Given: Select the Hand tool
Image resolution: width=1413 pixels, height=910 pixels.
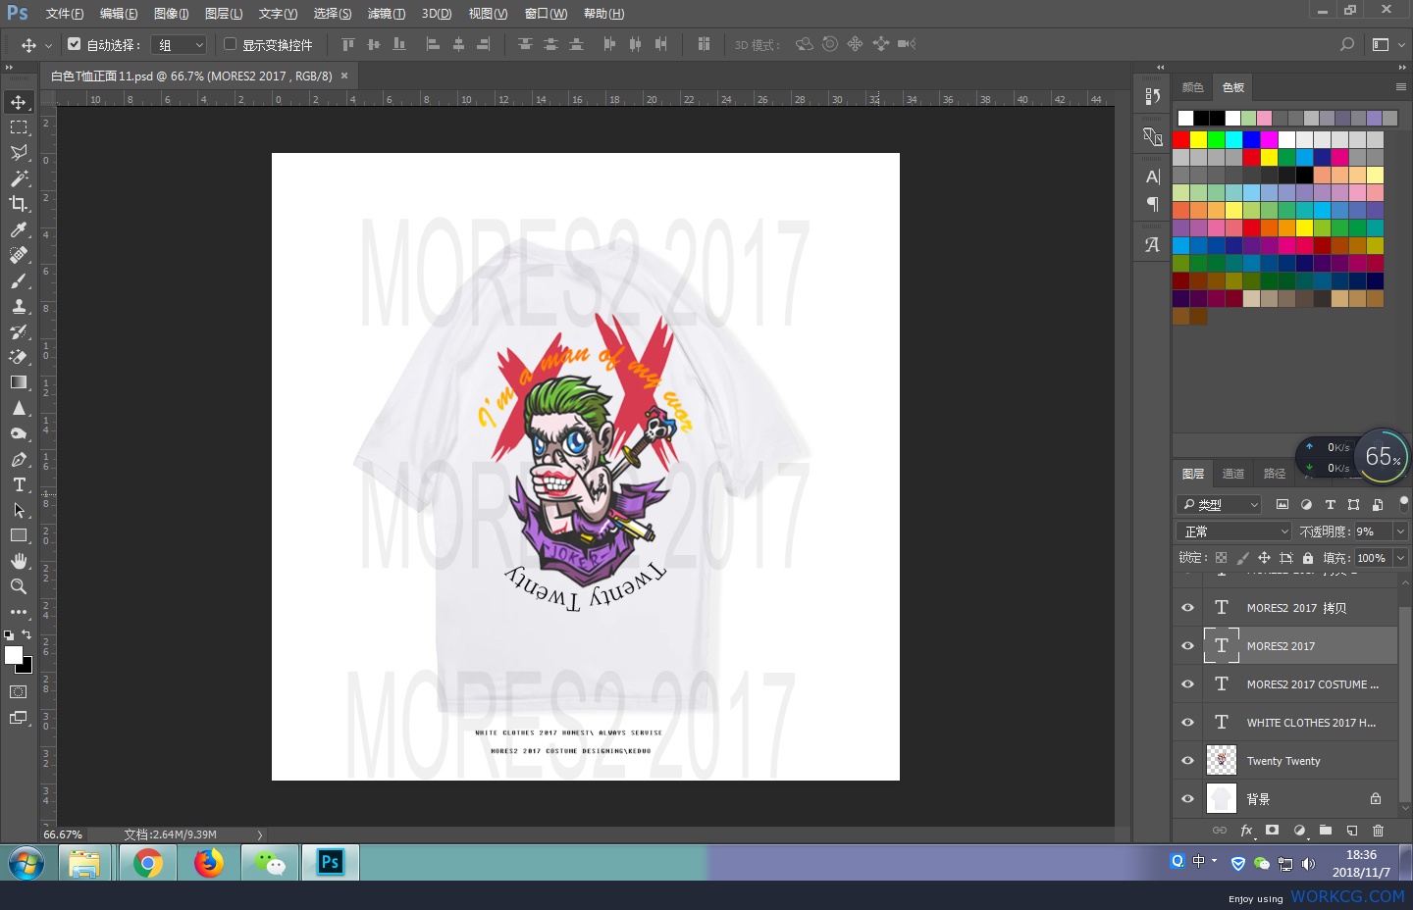Looking at the screenshot, I should point(19,561).
